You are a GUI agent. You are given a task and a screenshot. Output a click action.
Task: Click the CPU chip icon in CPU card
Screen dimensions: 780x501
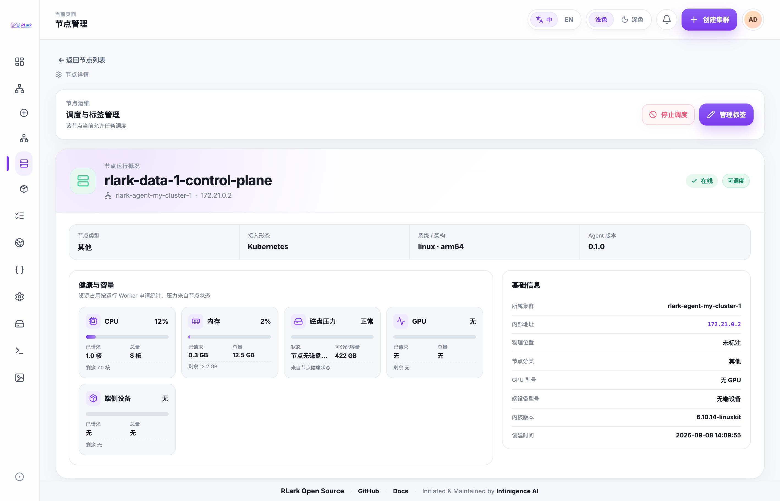(x=93, y=322)
